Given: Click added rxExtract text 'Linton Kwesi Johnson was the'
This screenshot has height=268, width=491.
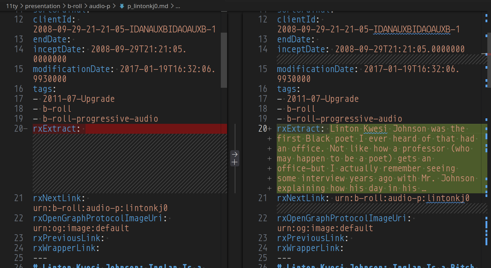Looking at the screenshot, I should (397, 129).
